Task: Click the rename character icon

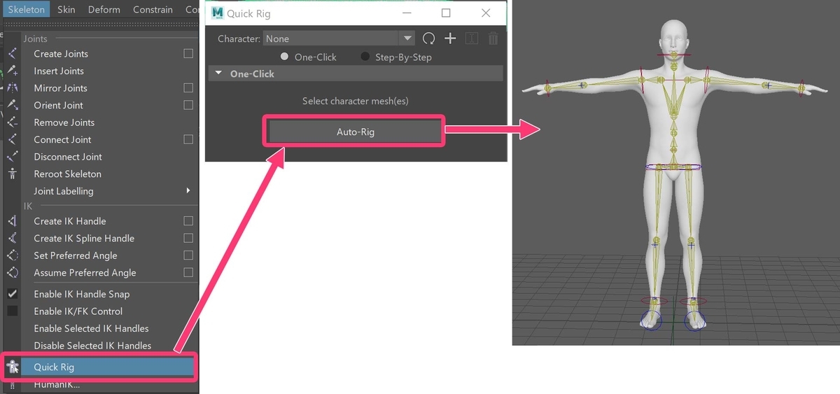Action: [471, 38]
